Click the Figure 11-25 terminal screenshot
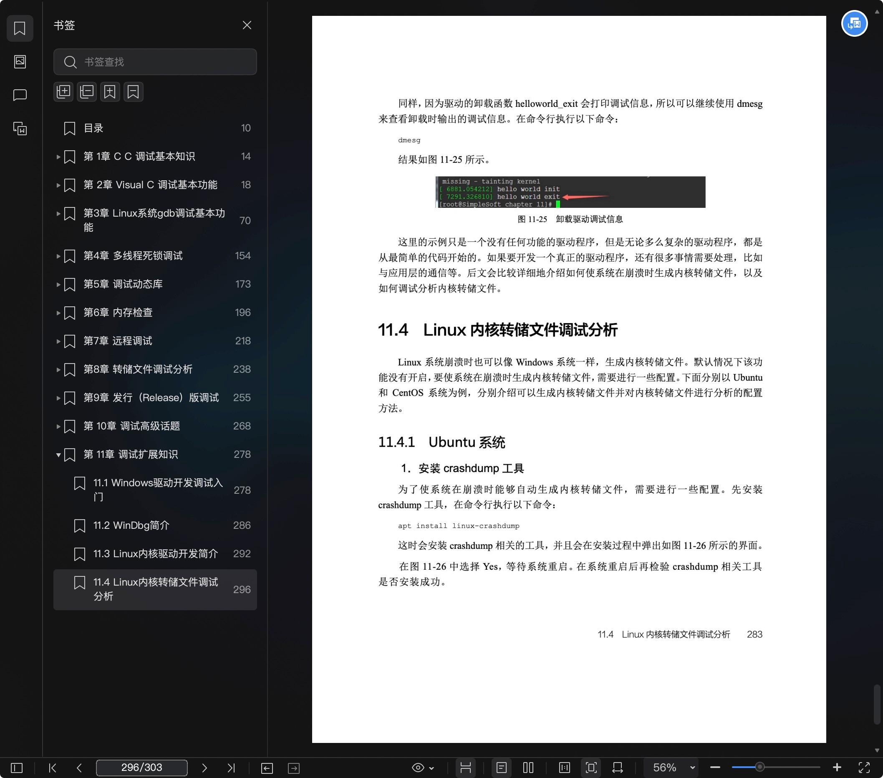Image resolution: width=883 pixels, height=778 pixels. [570, 192]
